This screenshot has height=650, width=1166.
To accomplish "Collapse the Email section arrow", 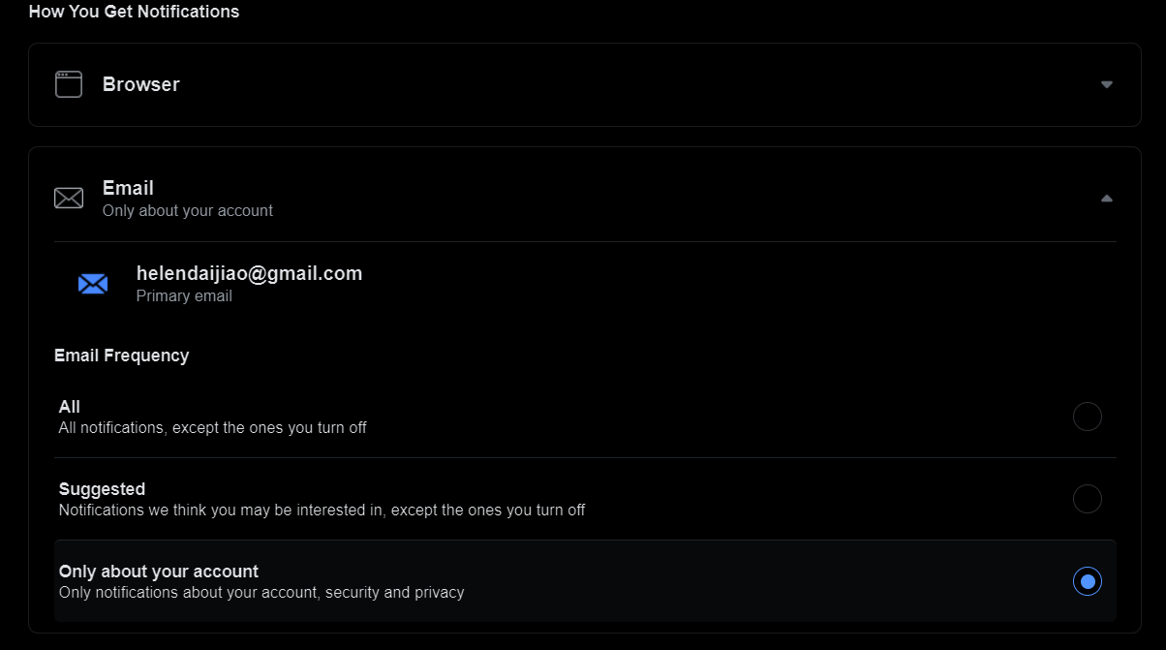I will 1107,199.
